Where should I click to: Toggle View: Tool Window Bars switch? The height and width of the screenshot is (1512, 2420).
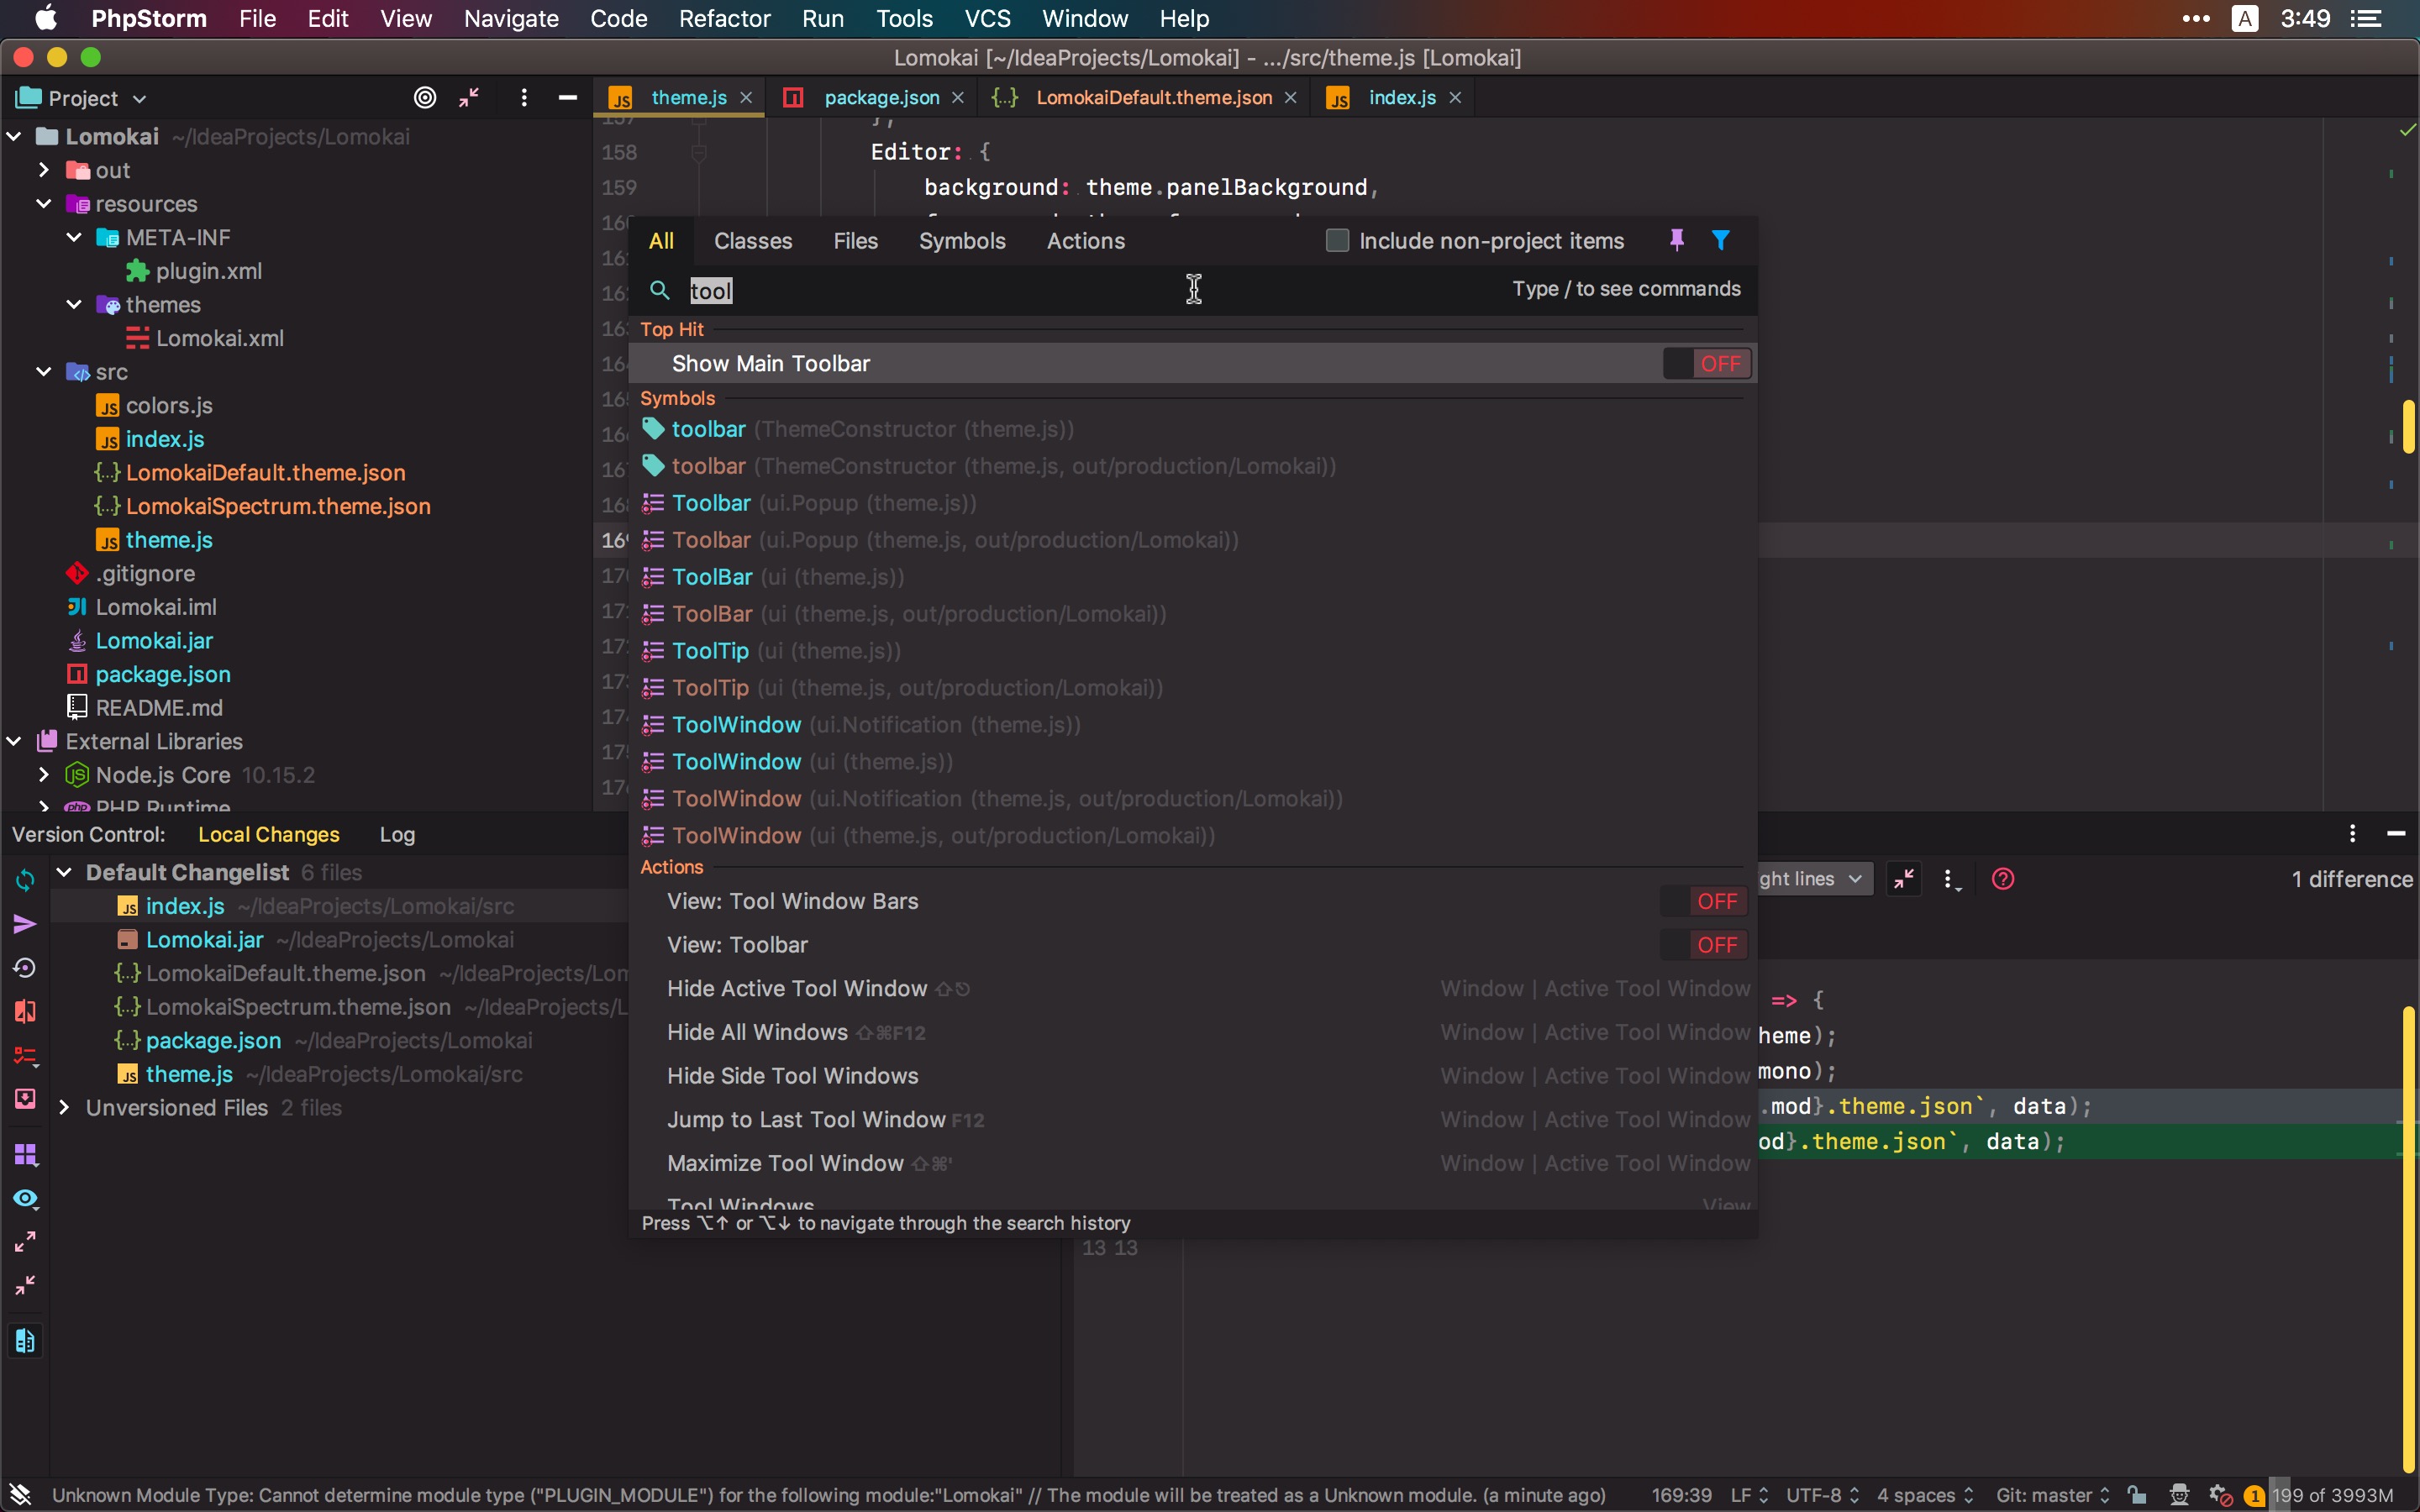pos(1705,901)
